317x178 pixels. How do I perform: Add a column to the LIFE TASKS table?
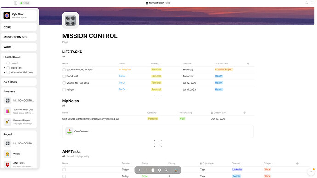point(248,63)
